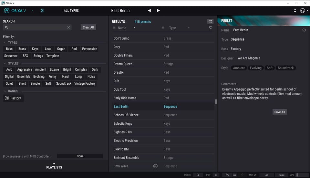This screenshot has height=178, width=310.
Task: Filter results by liked heart icon
Action: [211, 27]
